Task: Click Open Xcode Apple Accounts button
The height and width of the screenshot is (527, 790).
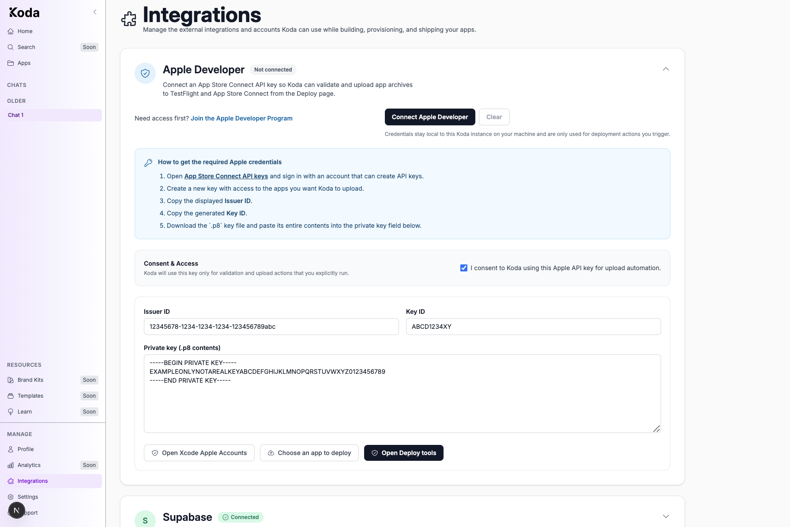Action: click(x=199, y=453)
